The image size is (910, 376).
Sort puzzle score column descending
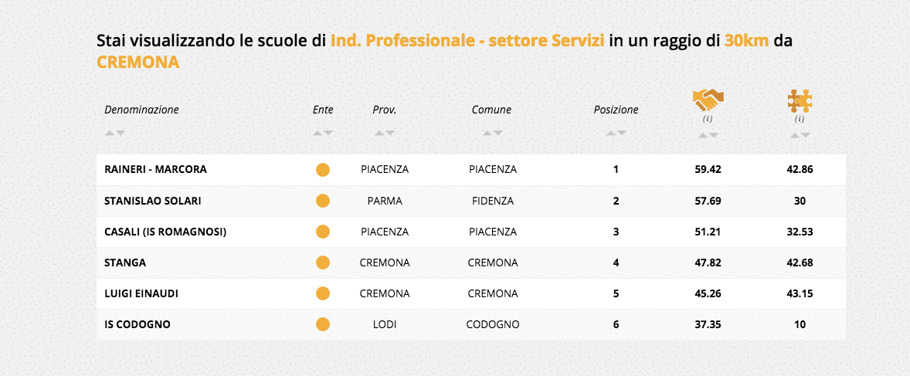click(806, 136)
